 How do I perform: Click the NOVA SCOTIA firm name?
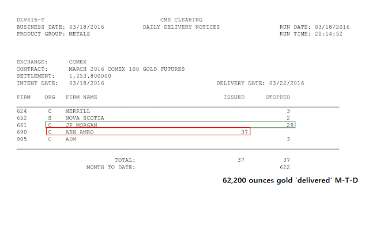(85, 118)
